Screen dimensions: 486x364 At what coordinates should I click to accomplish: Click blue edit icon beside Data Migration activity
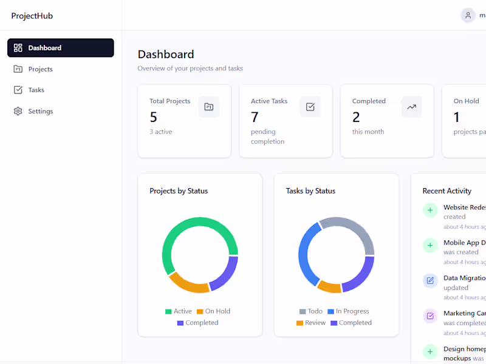(x=430, y=281)
